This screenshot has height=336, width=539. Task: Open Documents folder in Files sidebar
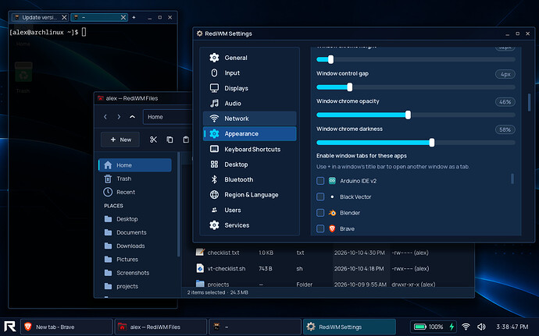(134, 232)
